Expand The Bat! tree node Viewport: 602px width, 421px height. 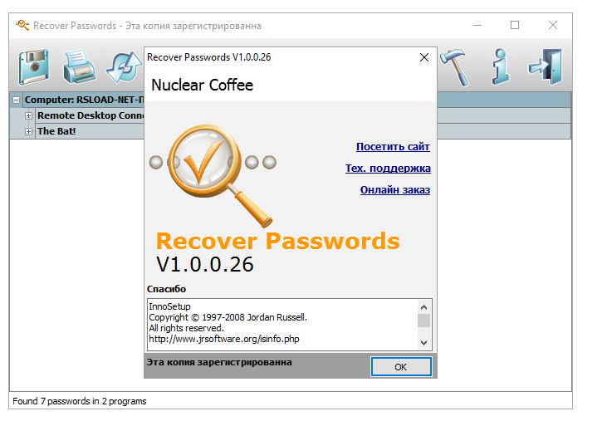click(x=28, y=131)
